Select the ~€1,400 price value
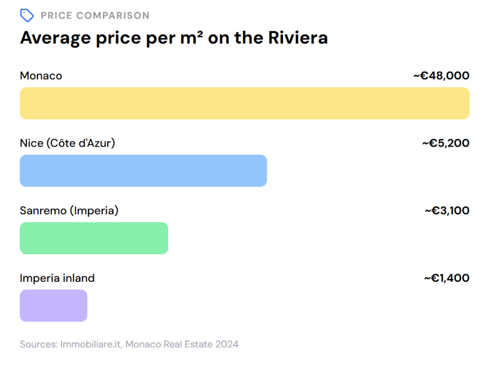The width and height of the screenshot is (488, 369). (447, 278)
